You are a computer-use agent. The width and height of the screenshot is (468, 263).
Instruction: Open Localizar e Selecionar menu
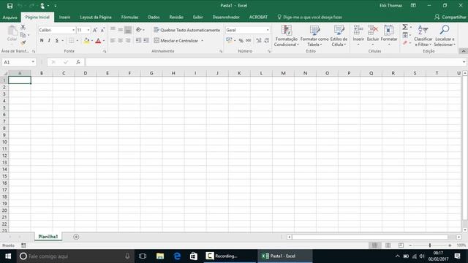click(445, 36)
